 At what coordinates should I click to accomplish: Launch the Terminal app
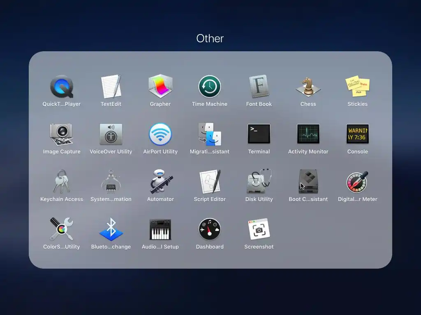(x=259, y=134)
